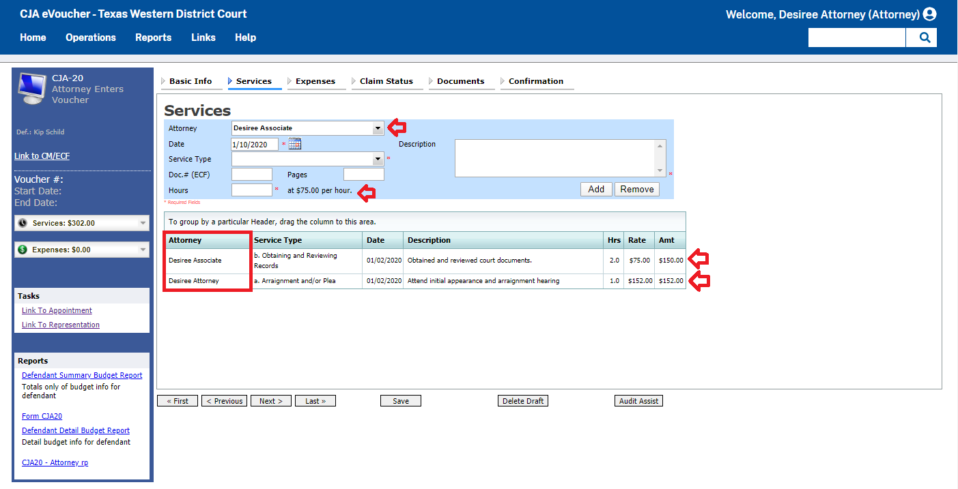Open the Reports menu
The height and width of the screenshot is (489, 958).
153,38
